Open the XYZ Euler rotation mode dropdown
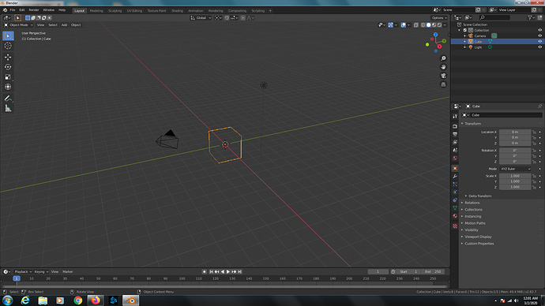Screen dimensions: 545x306 pyautogui.click(x=516, y=169)
